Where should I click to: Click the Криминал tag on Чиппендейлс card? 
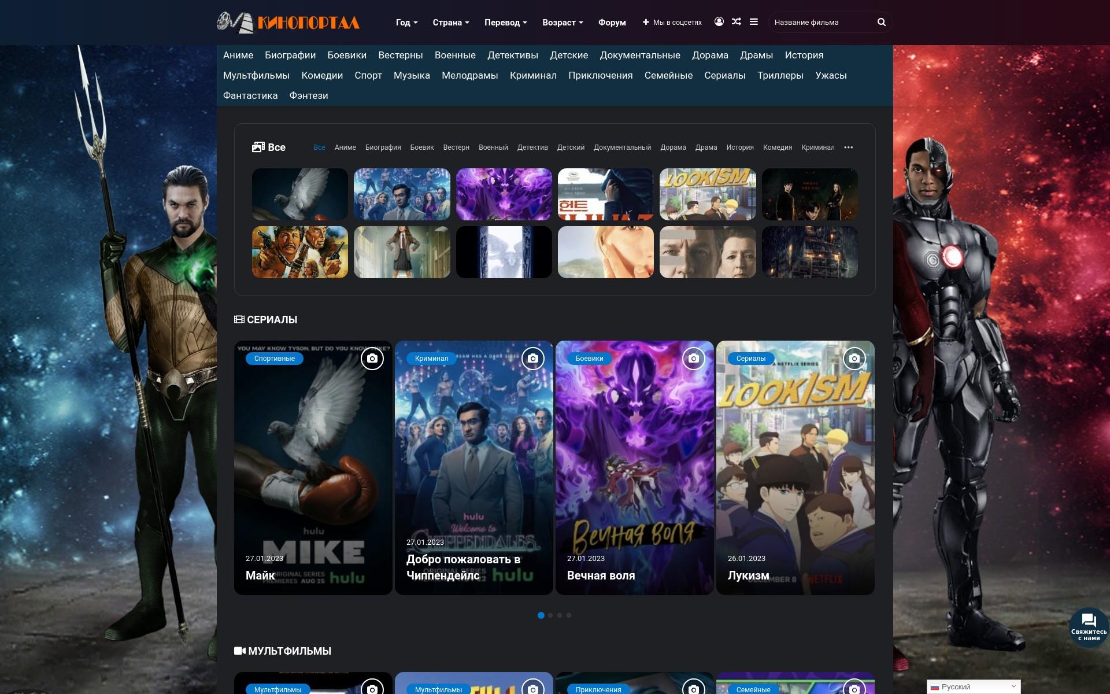coord(431,359)
